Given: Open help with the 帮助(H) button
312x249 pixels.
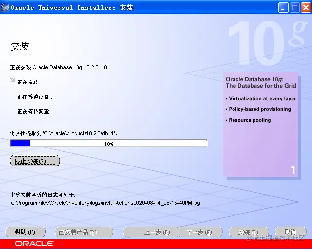Looking at the screenshot, I should [x=25, y=232].
